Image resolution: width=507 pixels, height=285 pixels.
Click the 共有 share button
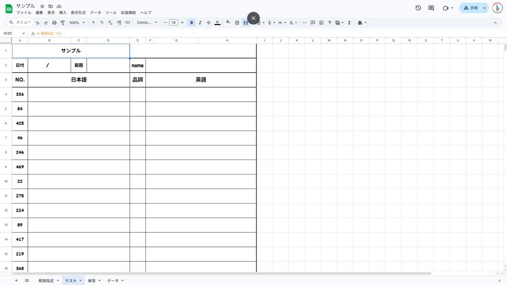point(471,8)
